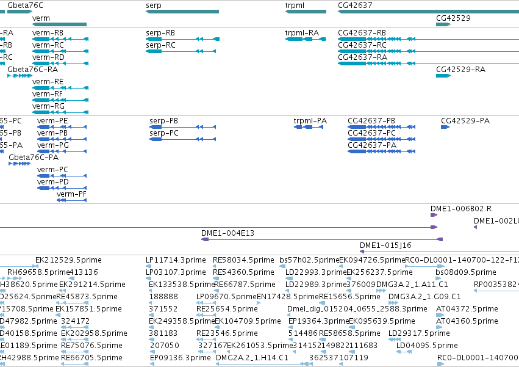Select EST DMG2A.2_1.H14.C1
Image resolution: width=519 pixels, height=367 pixels.
[252, 358]
